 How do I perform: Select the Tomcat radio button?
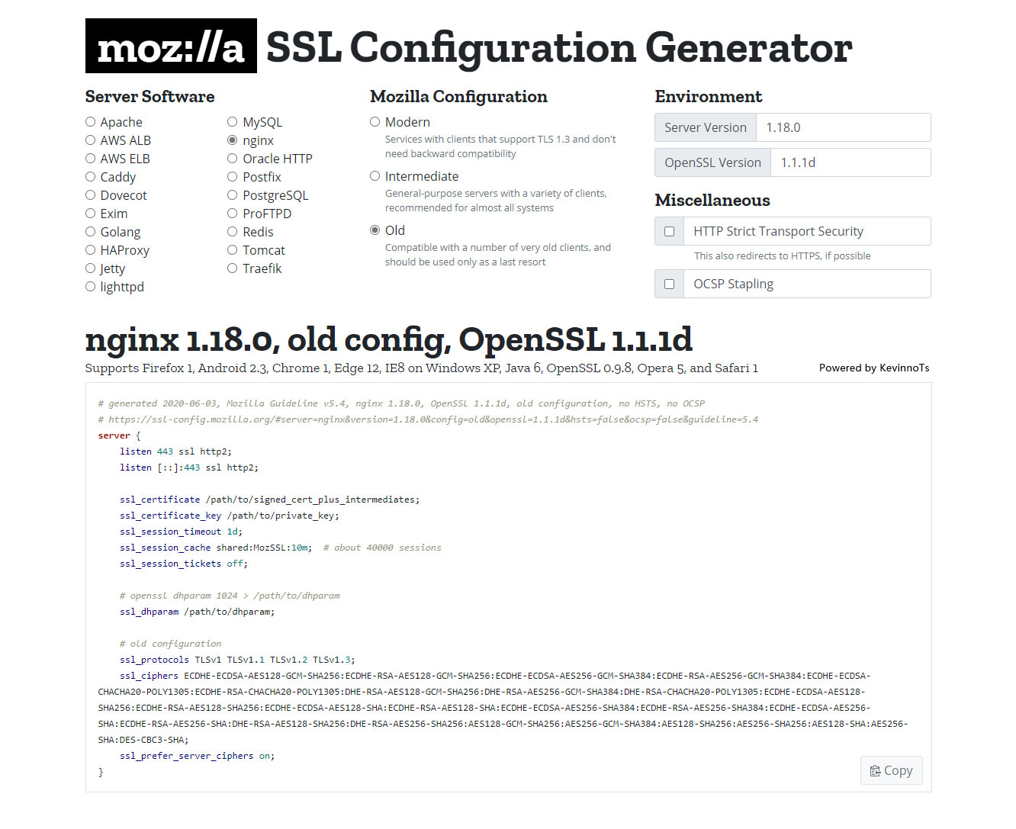tap(233, 250)
